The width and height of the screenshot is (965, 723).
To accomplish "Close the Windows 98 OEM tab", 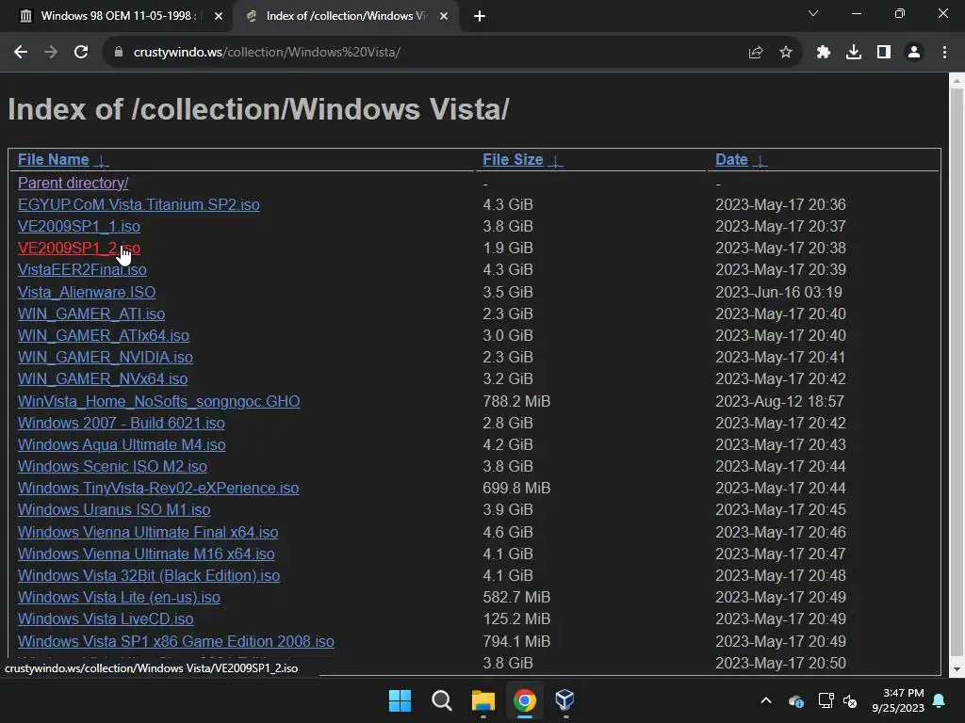I will click(219, 17).
